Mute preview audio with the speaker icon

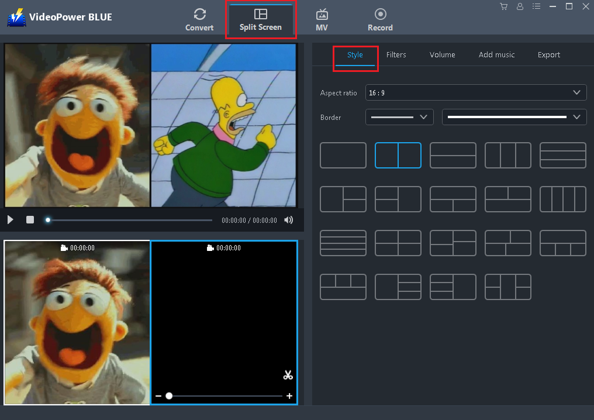pyautogui.click(x=289, y=220)
